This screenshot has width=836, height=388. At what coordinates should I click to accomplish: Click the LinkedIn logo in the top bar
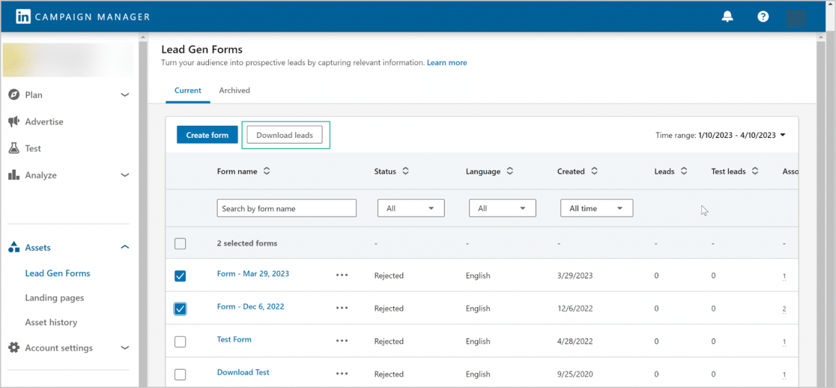[23, 16]
